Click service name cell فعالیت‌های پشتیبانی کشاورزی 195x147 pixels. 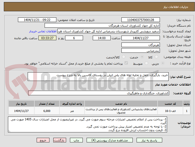point(121,111)
